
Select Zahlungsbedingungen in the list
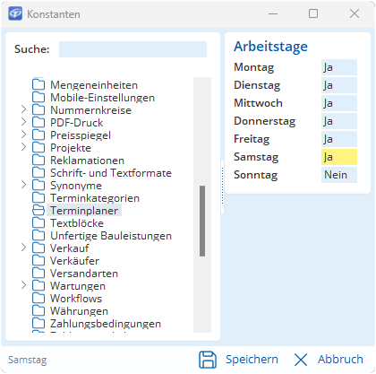pyautogui.click(x=106, y=324)
